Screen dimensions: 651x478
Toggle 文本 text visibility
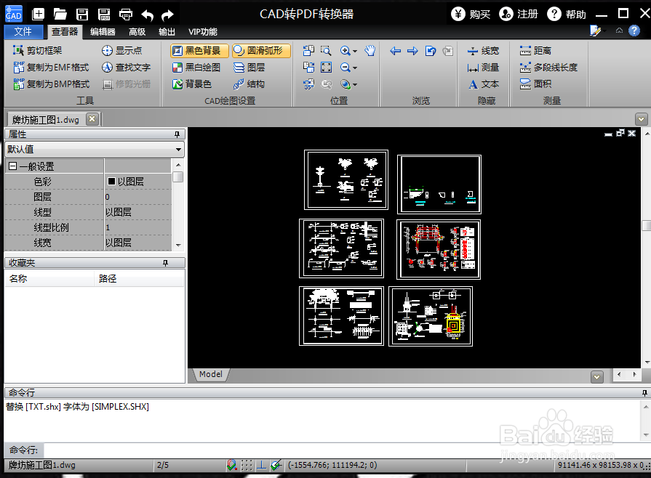tap(483, 84)
